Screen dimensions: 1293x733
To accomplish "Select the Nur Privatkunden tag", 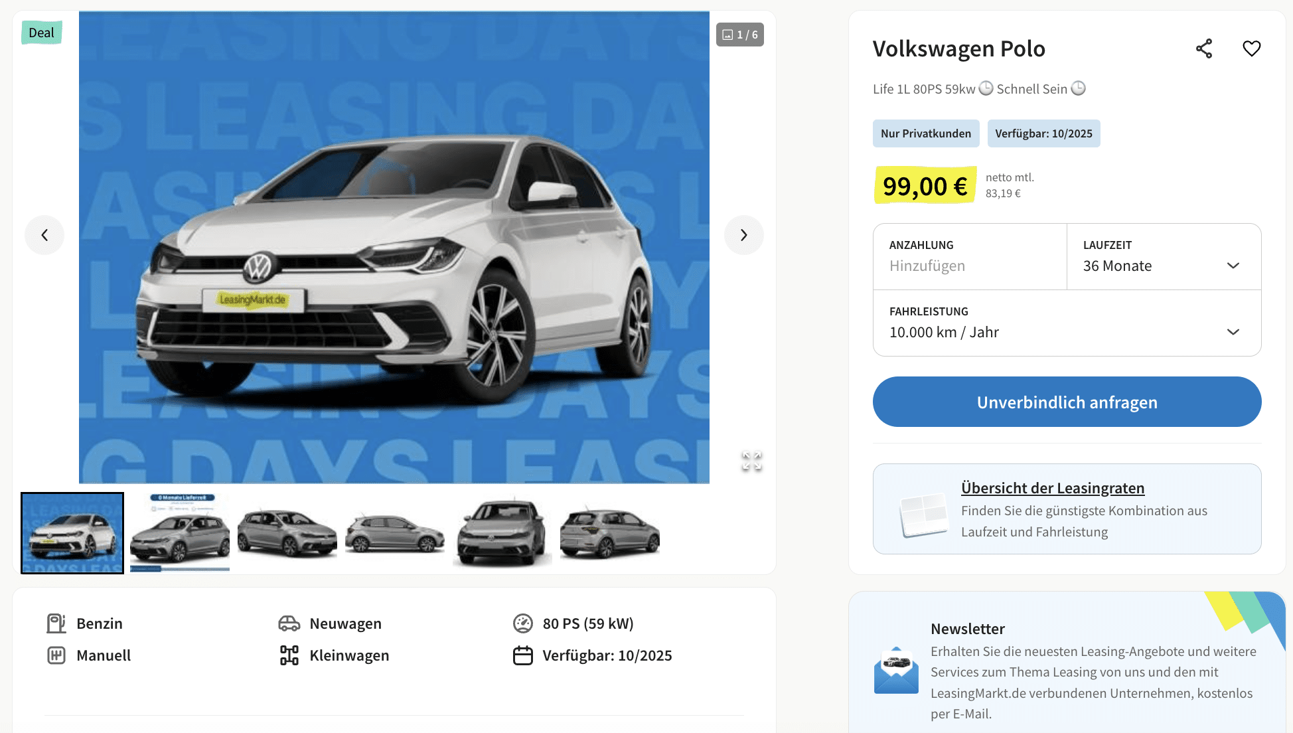I will [926, 133].
